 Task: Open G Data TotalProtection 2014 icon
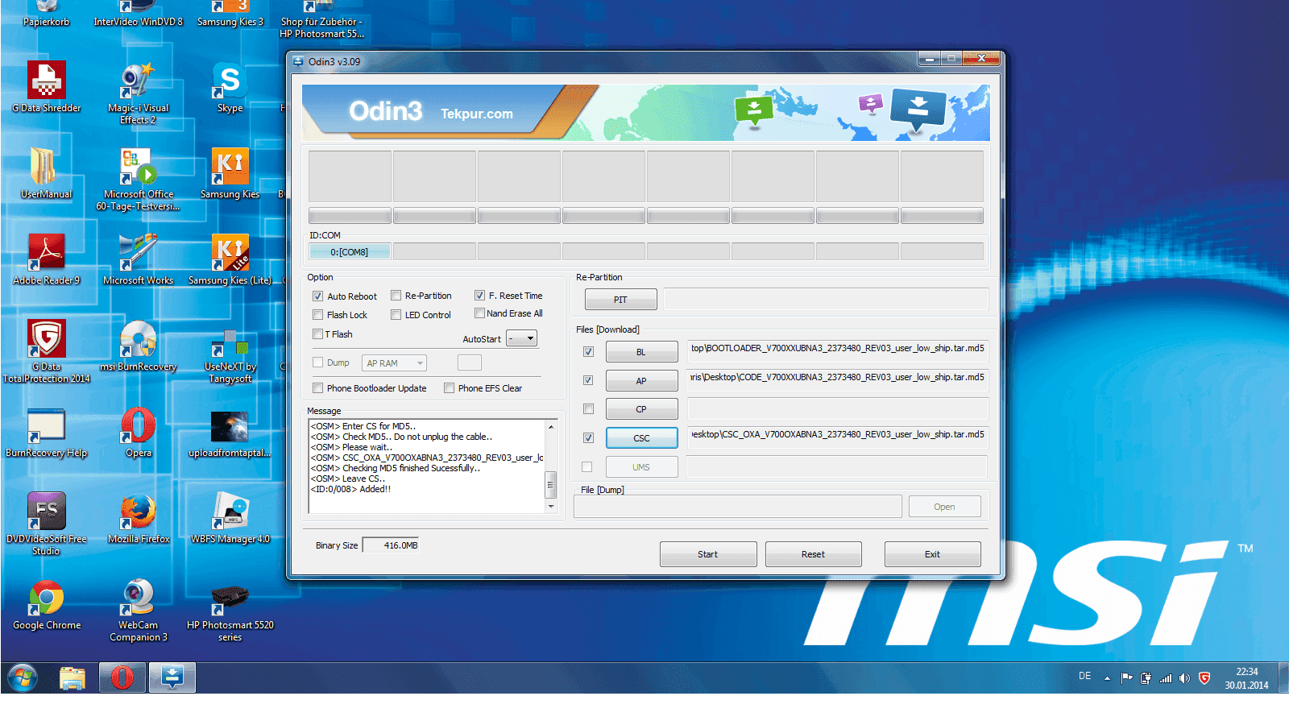pyautogui.click(x=47, y=350)
